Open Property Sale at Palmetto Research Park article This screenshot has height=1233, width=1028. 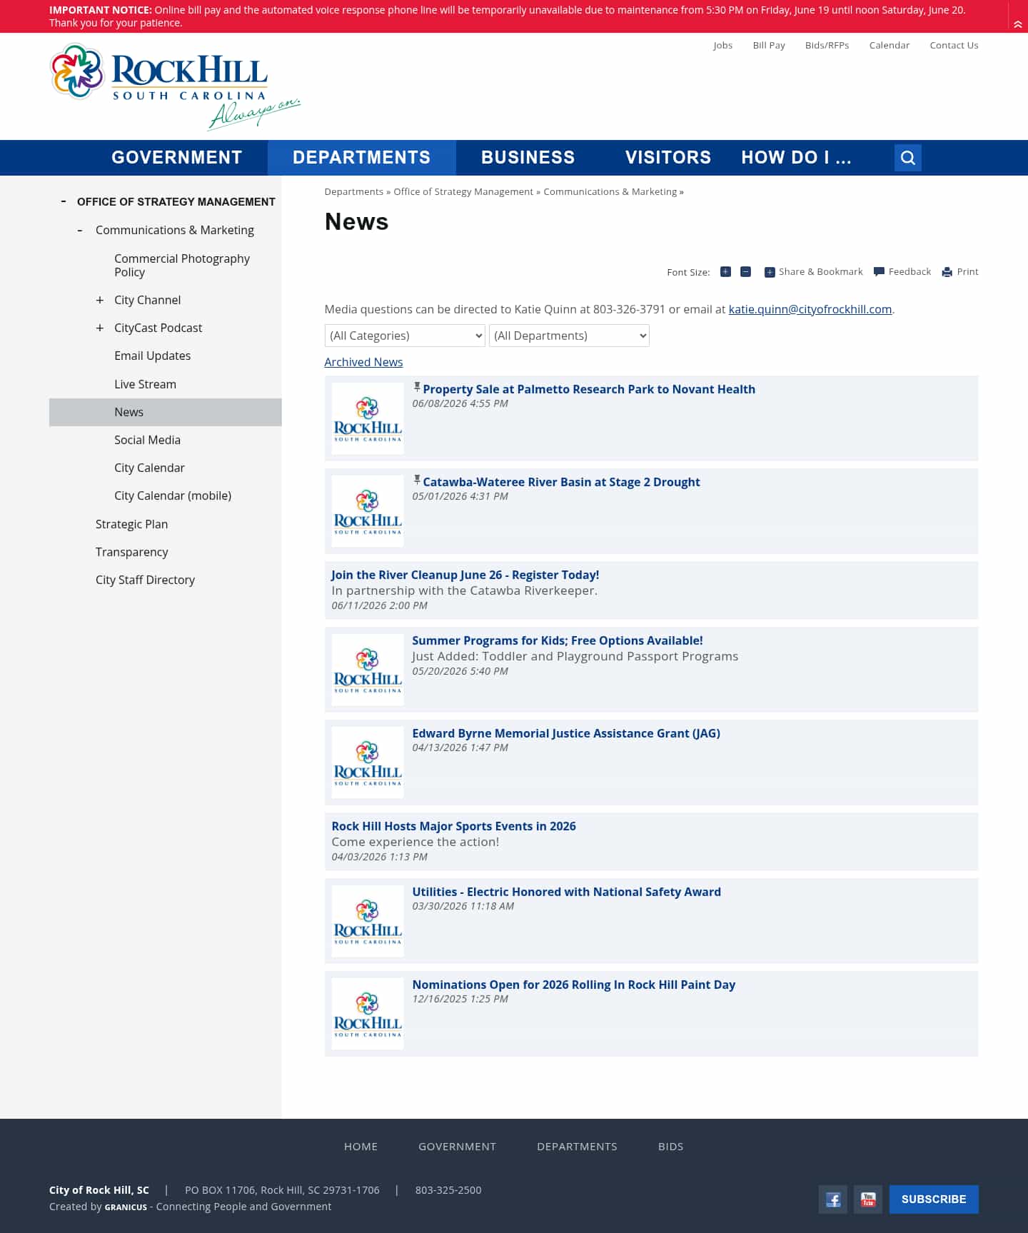tap(589, 389)
